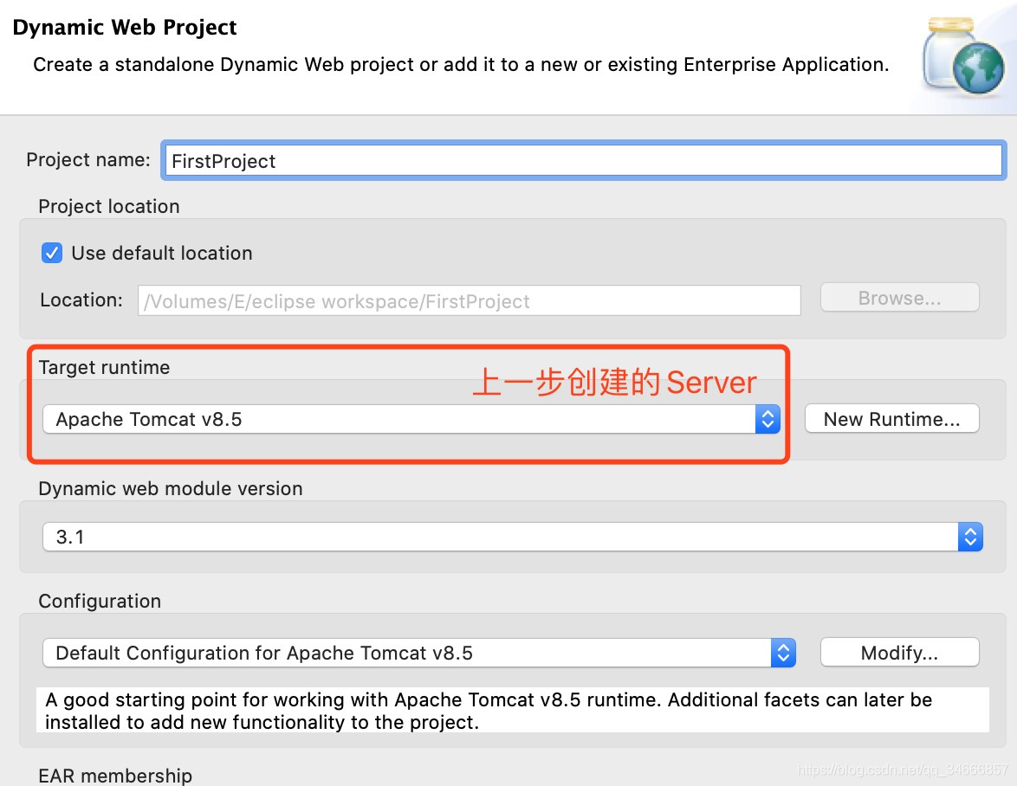Click the Modify... button

[x=899, y=653]
